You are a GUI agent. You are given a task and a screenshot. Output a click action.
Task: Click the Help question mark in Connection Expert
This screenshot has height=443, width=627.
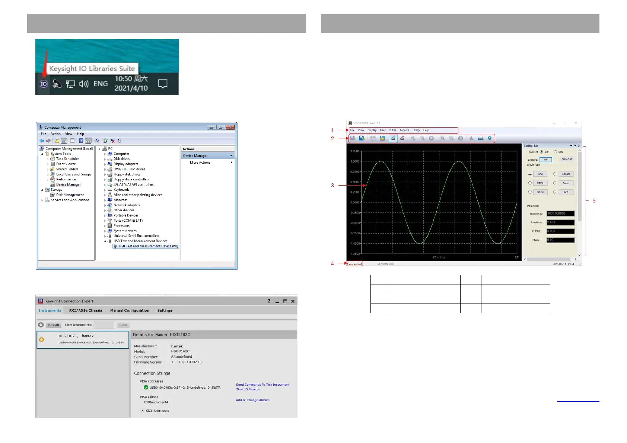(269, 301)
